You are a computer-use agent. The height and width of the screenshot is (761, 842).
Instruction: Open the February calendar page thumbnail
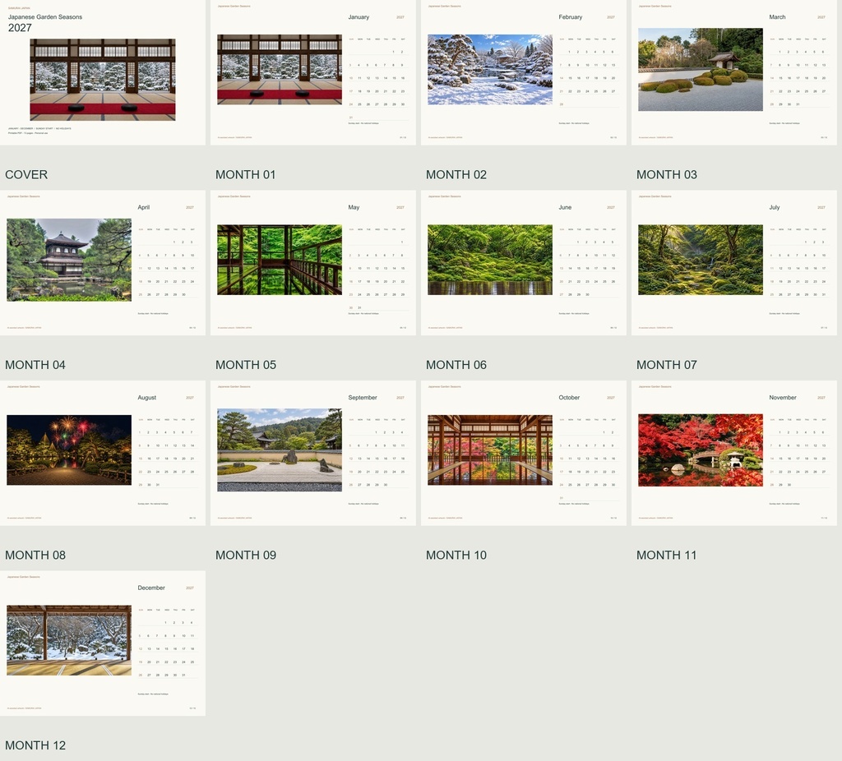(x=524, y=72)
